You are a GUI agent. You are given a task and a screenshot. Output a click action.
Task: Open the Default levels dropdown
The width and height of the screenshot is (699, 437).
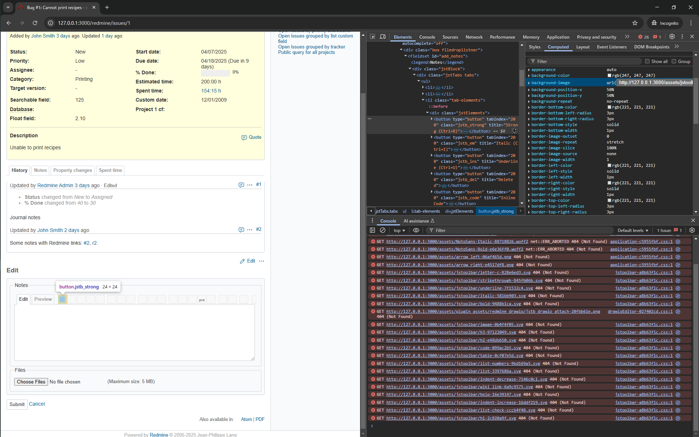[x=633, y=230]
